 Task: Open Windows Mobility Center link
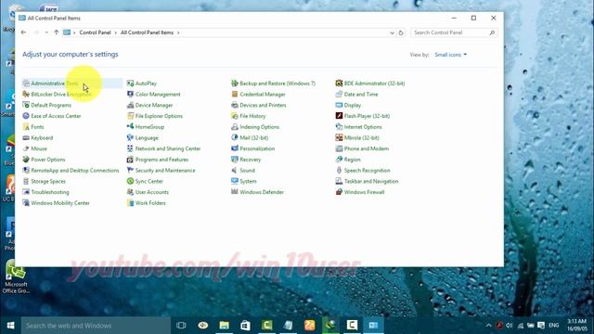tap(60, 203)
